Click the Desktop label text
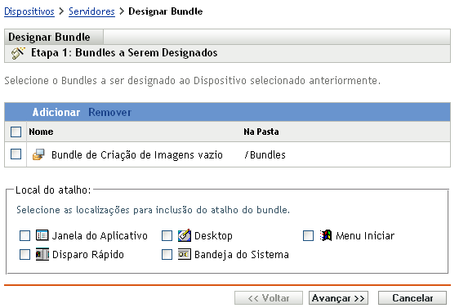The height and width of the screenshot is (308, 468). 213,236
